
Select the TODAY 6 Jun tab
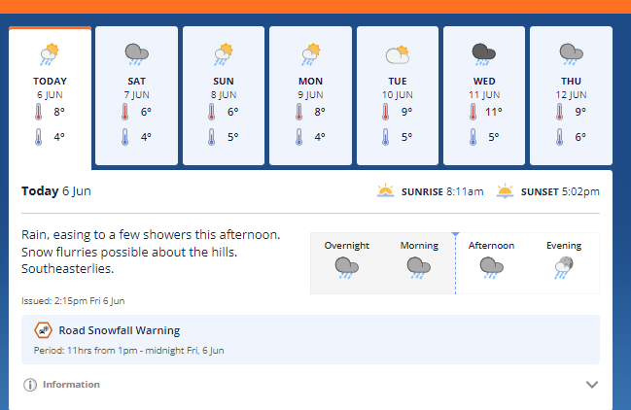50,96
